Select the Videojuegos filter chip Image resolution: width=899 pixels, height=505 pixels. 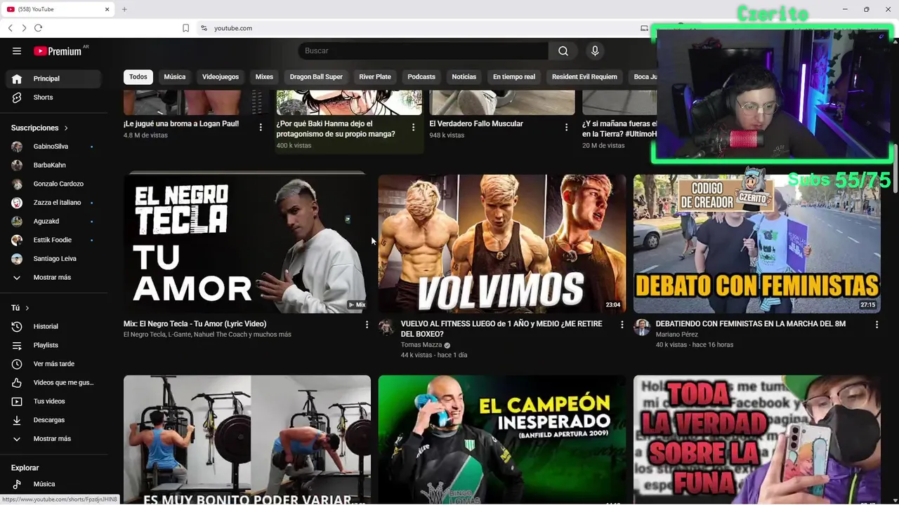click(x=221, y=76)
